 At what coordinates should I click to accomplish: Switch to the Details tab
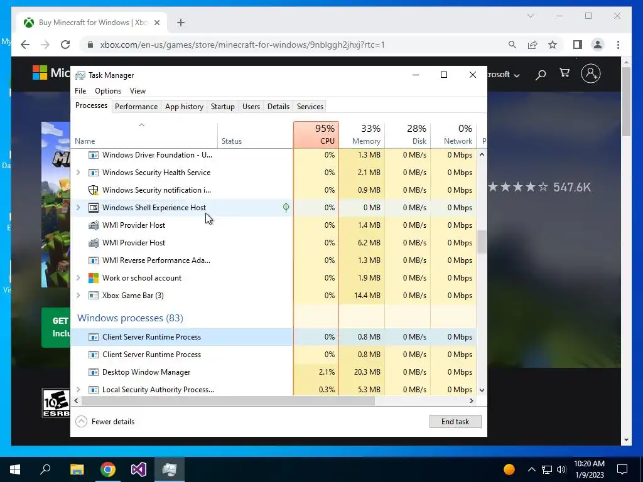(x=278, y=107)
